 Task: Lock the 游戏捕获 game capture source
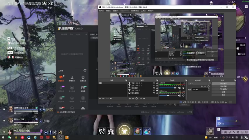click(157, 88)
